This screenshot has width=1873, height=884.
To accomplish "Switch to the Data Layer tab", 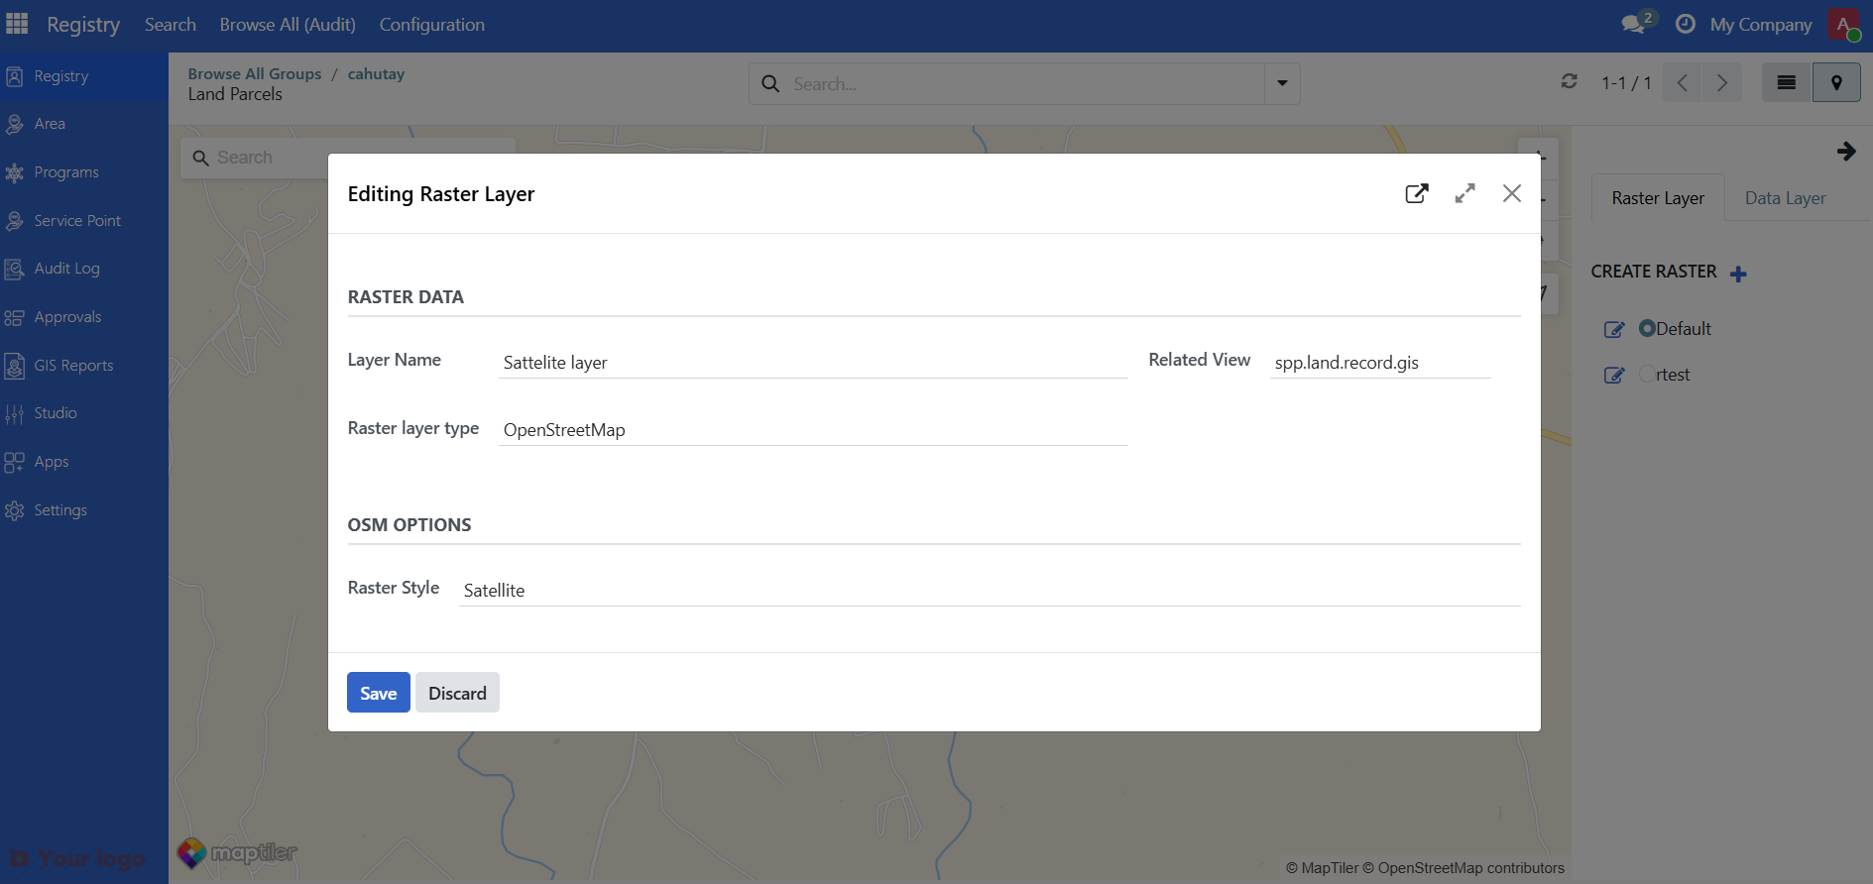I will point(1785,198).
